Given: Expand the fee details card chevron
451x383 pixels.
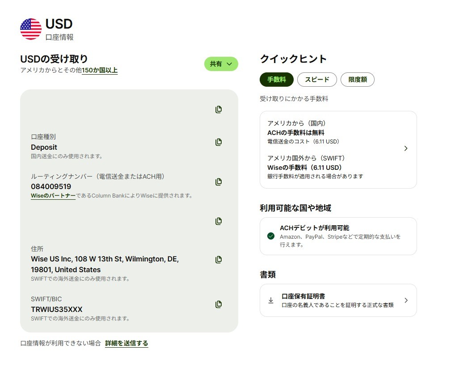Looking at the screenshot, I should (x=406, y=148).
